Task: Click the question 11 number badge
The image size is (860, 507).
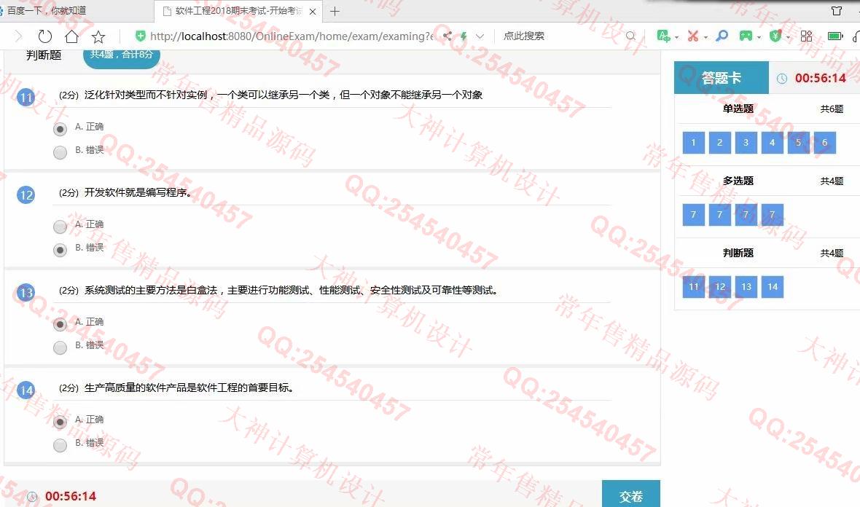Action: [x=26, y=98]
